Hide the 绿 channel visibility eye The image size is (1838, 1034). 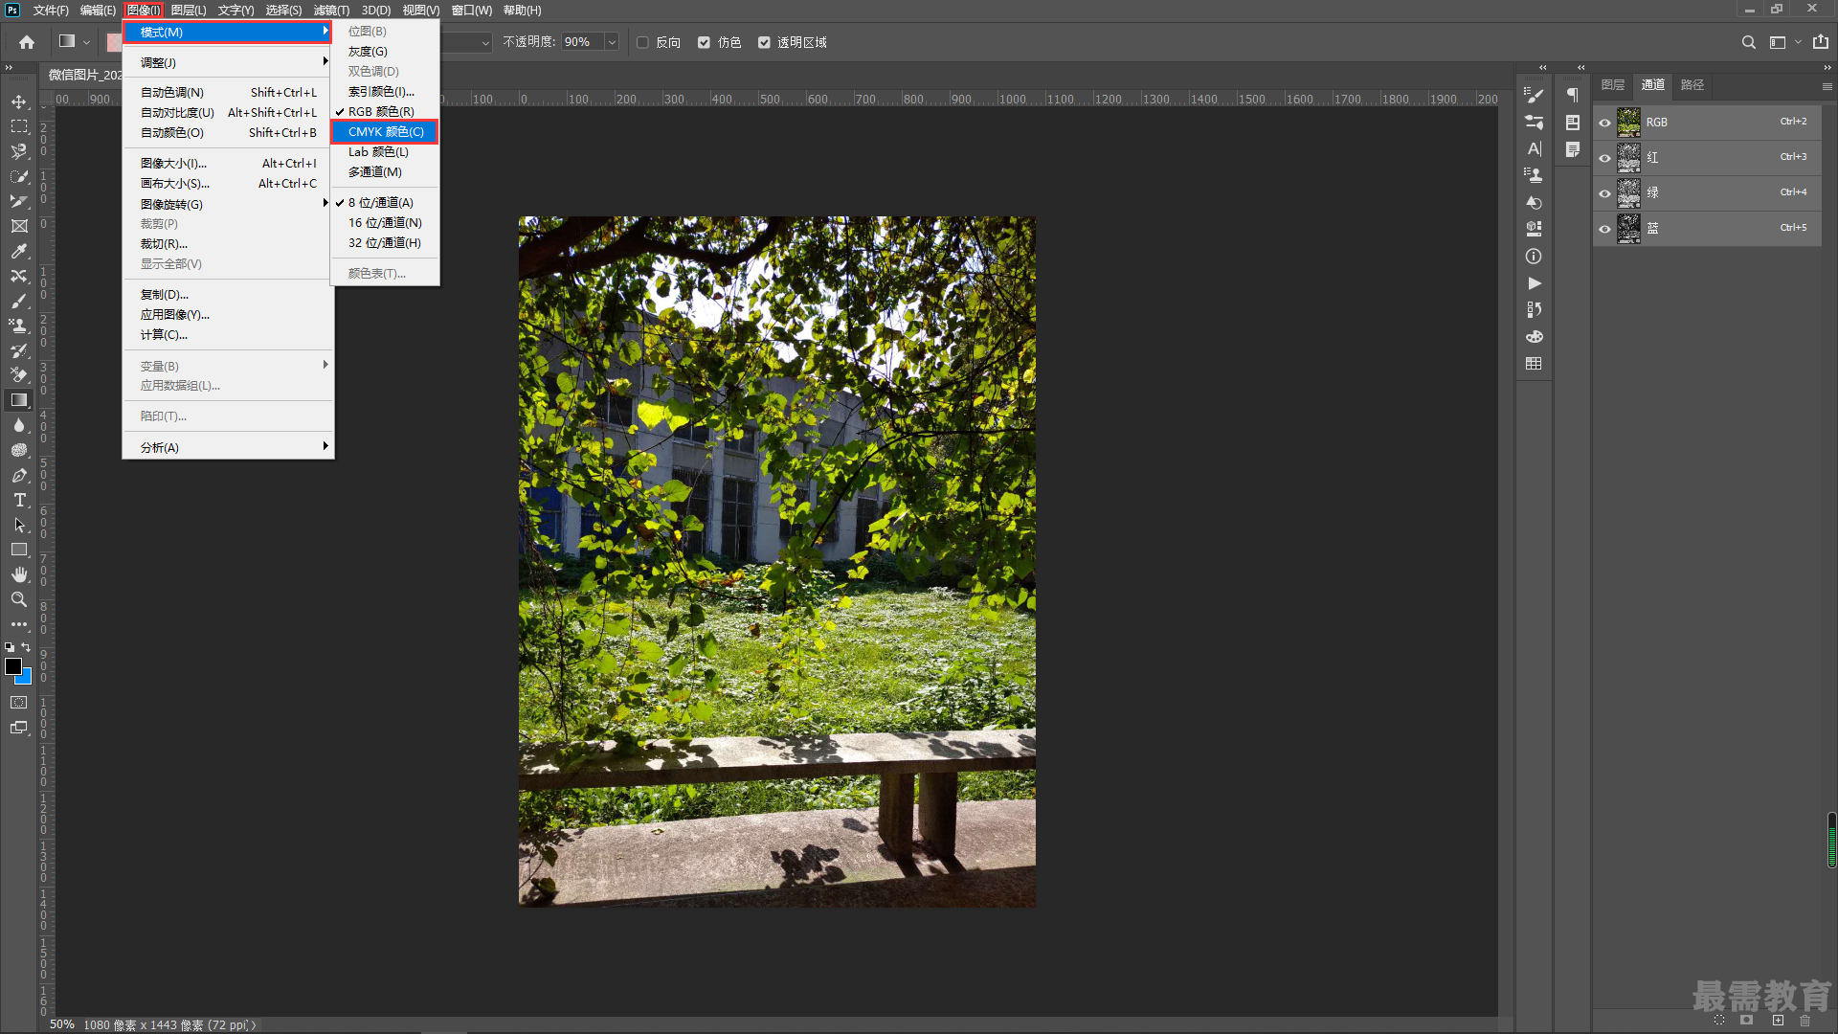(1605, 193)
